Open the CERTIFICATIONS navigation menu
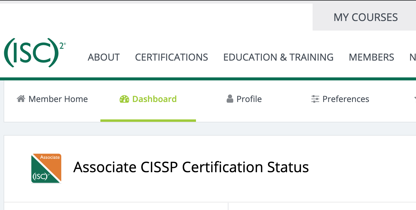416x210 pixels. pos(171,57)
